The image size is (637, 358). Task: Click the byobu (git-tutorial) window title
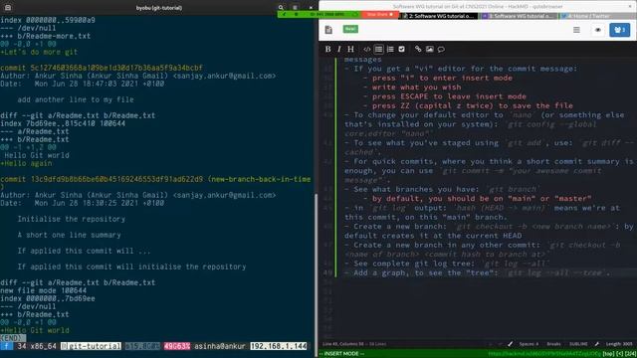click(x=159, y=8)
